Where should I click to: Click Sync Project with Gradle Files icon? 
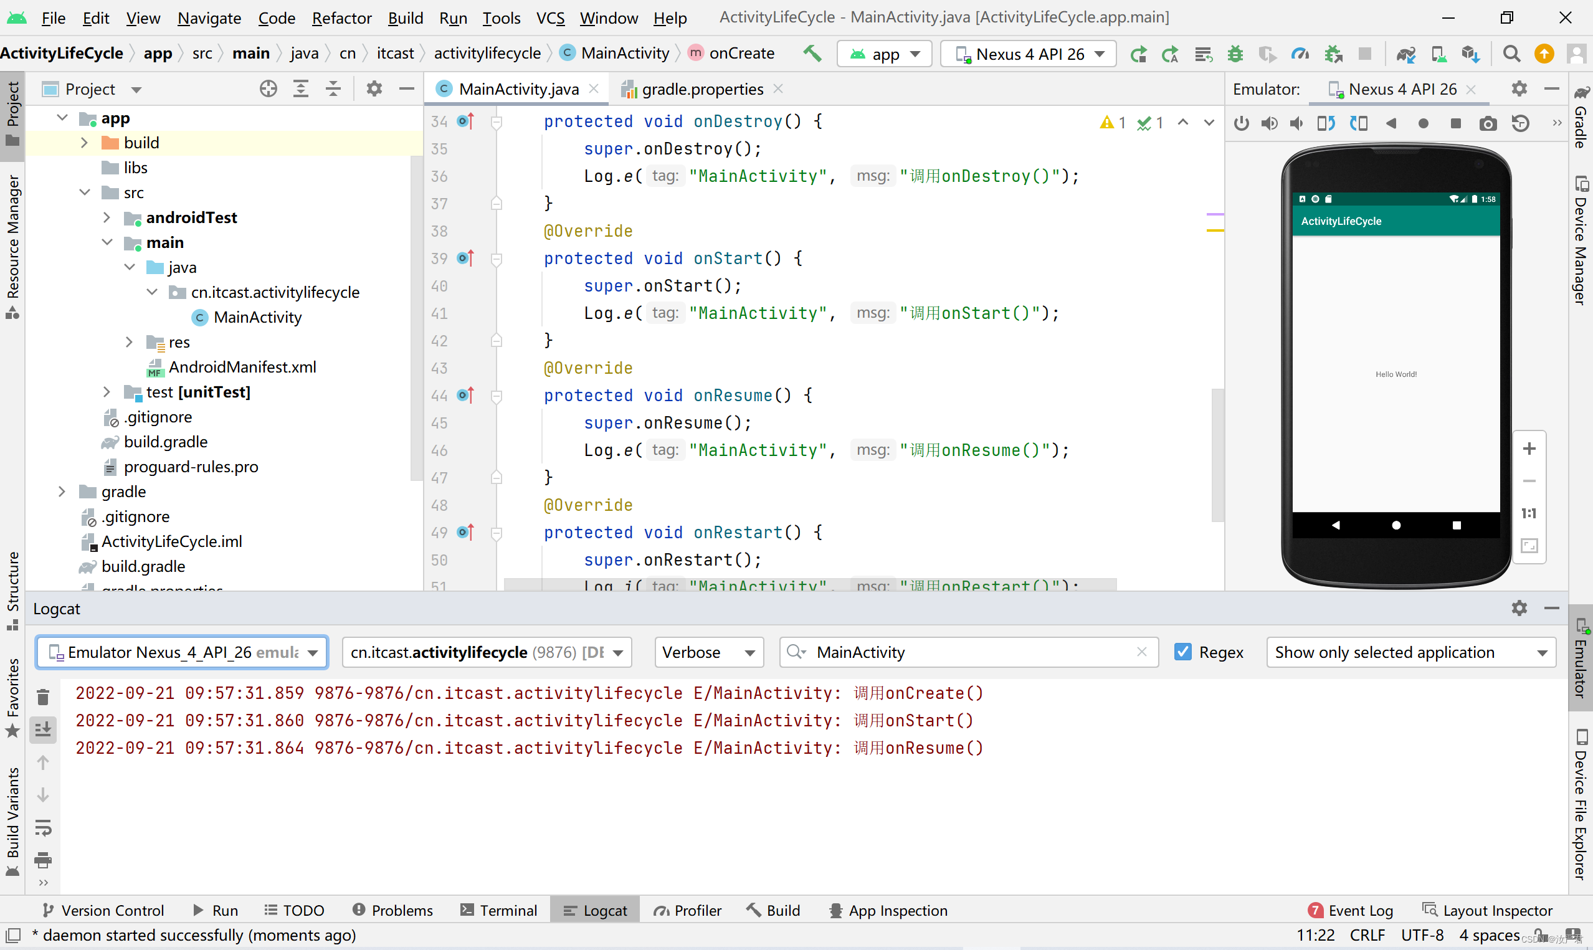click(x=1405, y=54)
